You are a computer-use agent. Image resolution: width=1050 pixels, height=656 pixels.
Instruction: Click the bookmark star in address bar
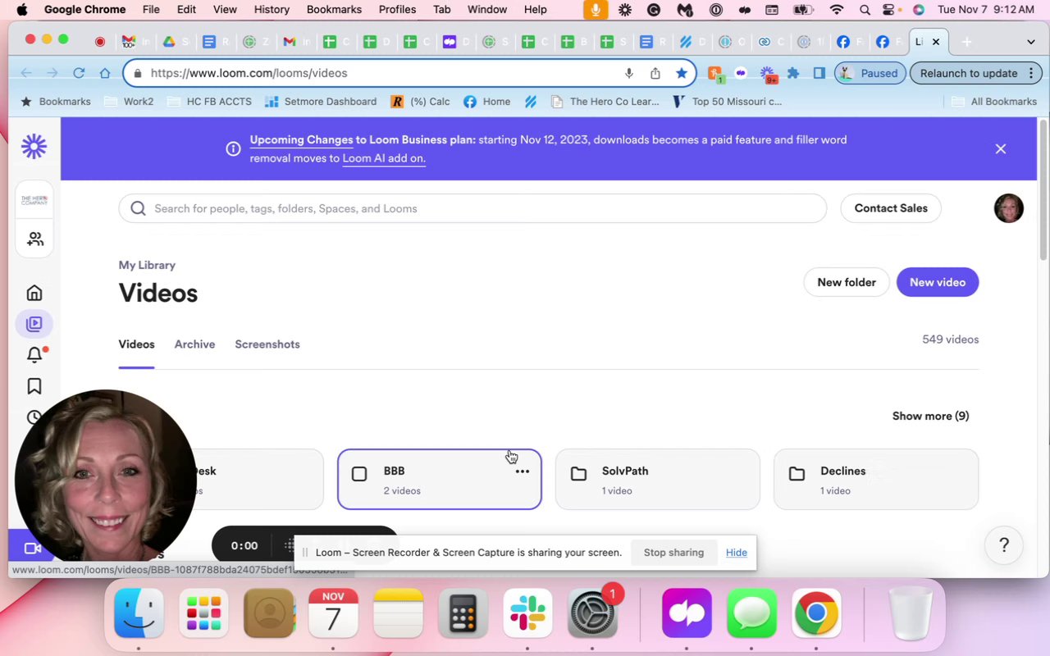click(x=682, y=73)
